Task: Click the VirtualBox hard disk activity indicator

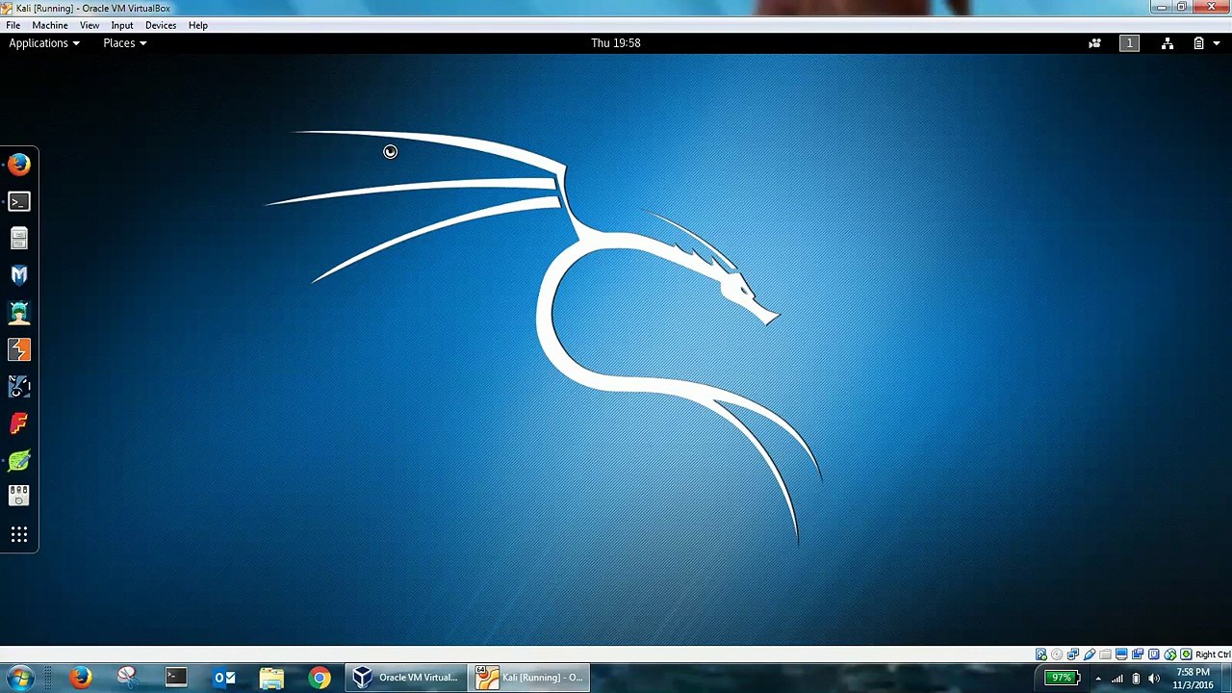Action: pos(1041,654)
